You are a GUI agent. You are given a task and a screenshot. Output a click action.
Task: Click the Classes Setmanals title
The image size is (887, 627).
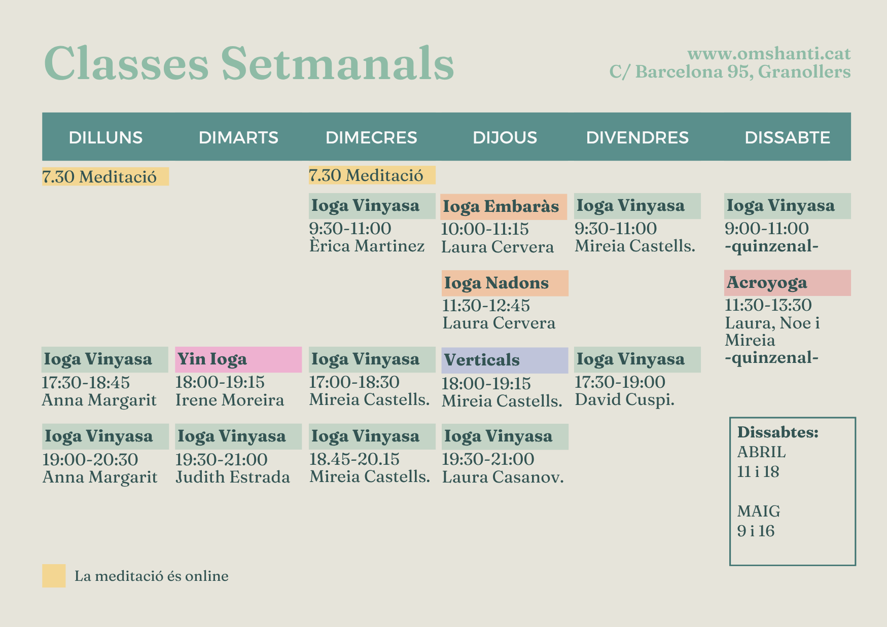point(249,63)
